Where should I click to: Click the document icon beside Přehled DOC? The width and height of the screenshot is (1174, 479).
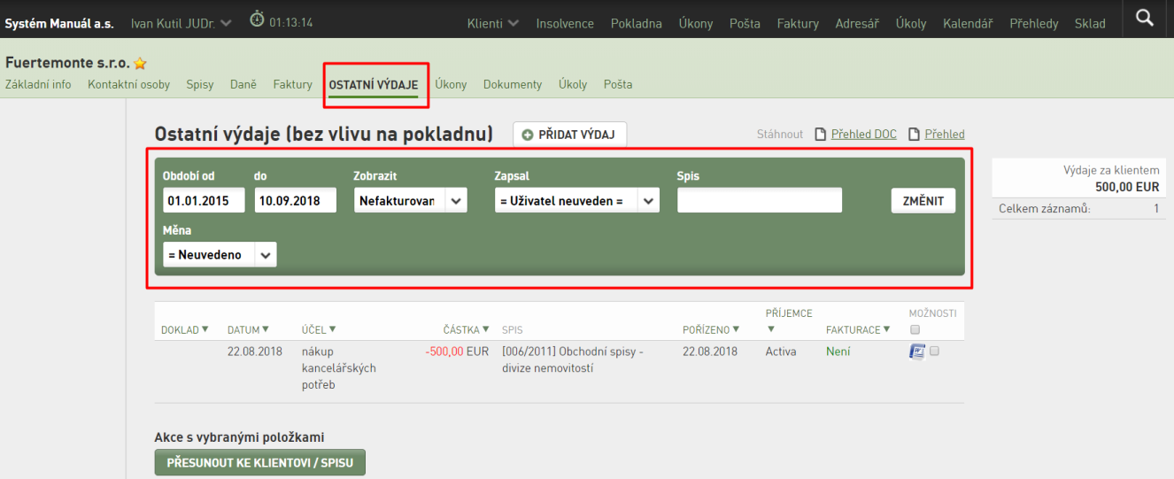coord(821,135)
